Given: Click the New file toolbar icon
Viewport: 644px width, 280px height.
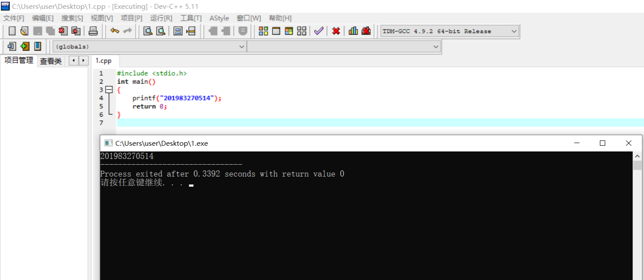Looking at the screenshot, I should [x=12, y=31].
